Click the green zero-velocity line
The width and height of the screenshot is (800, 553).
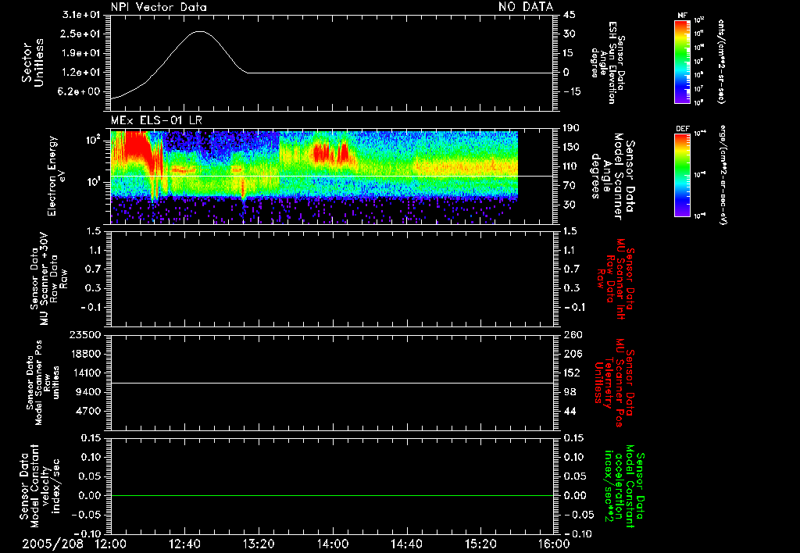click(x=332, y=495)
